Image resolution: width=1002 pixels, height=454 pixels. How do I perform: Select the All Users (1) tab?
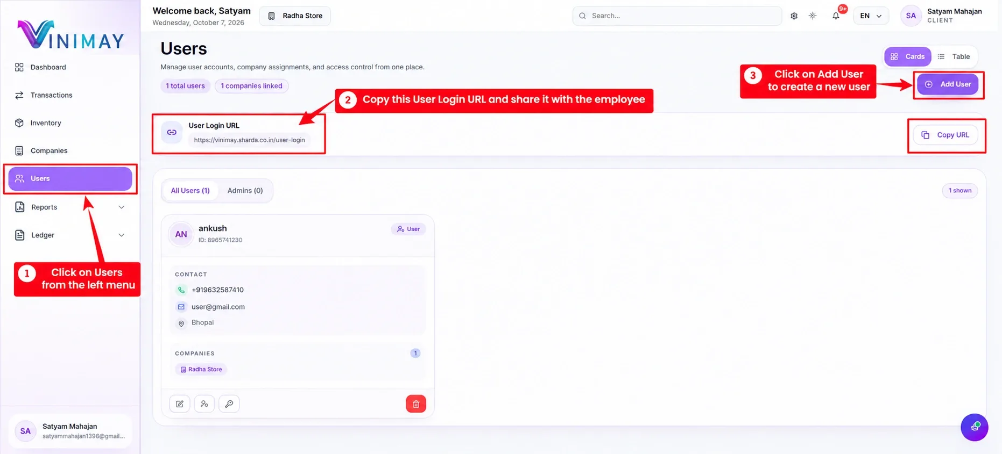(x=190, y=191)
